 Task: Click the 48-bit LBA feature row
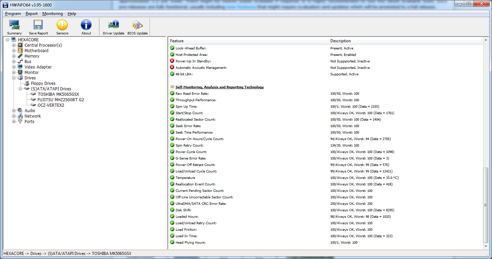[326, 74]
